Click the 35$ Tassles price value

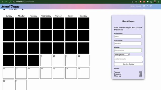tap(141, 72)
